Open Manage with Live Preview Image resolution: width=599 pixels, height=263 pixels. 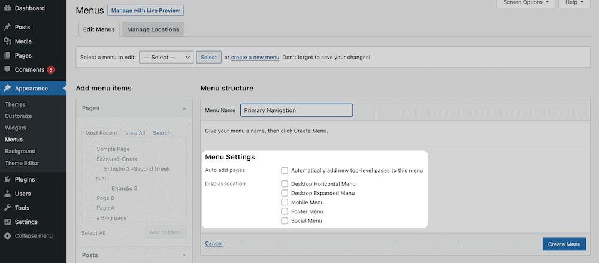[x=146, y=10]
